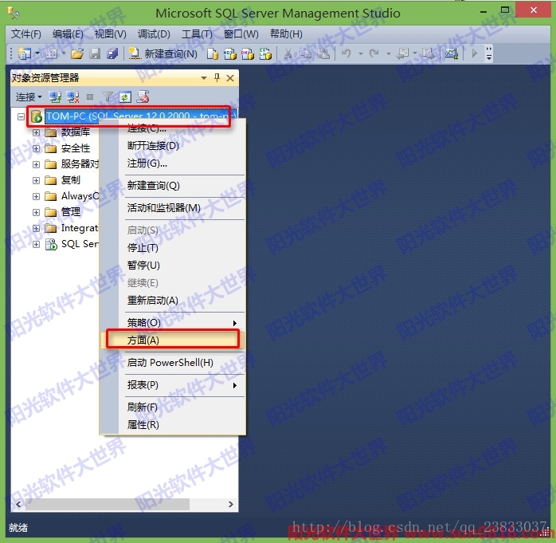The height and width of the screenshot is (543, 556).
Task: Click the Start Debugging play icon
Action: [475, 53]
